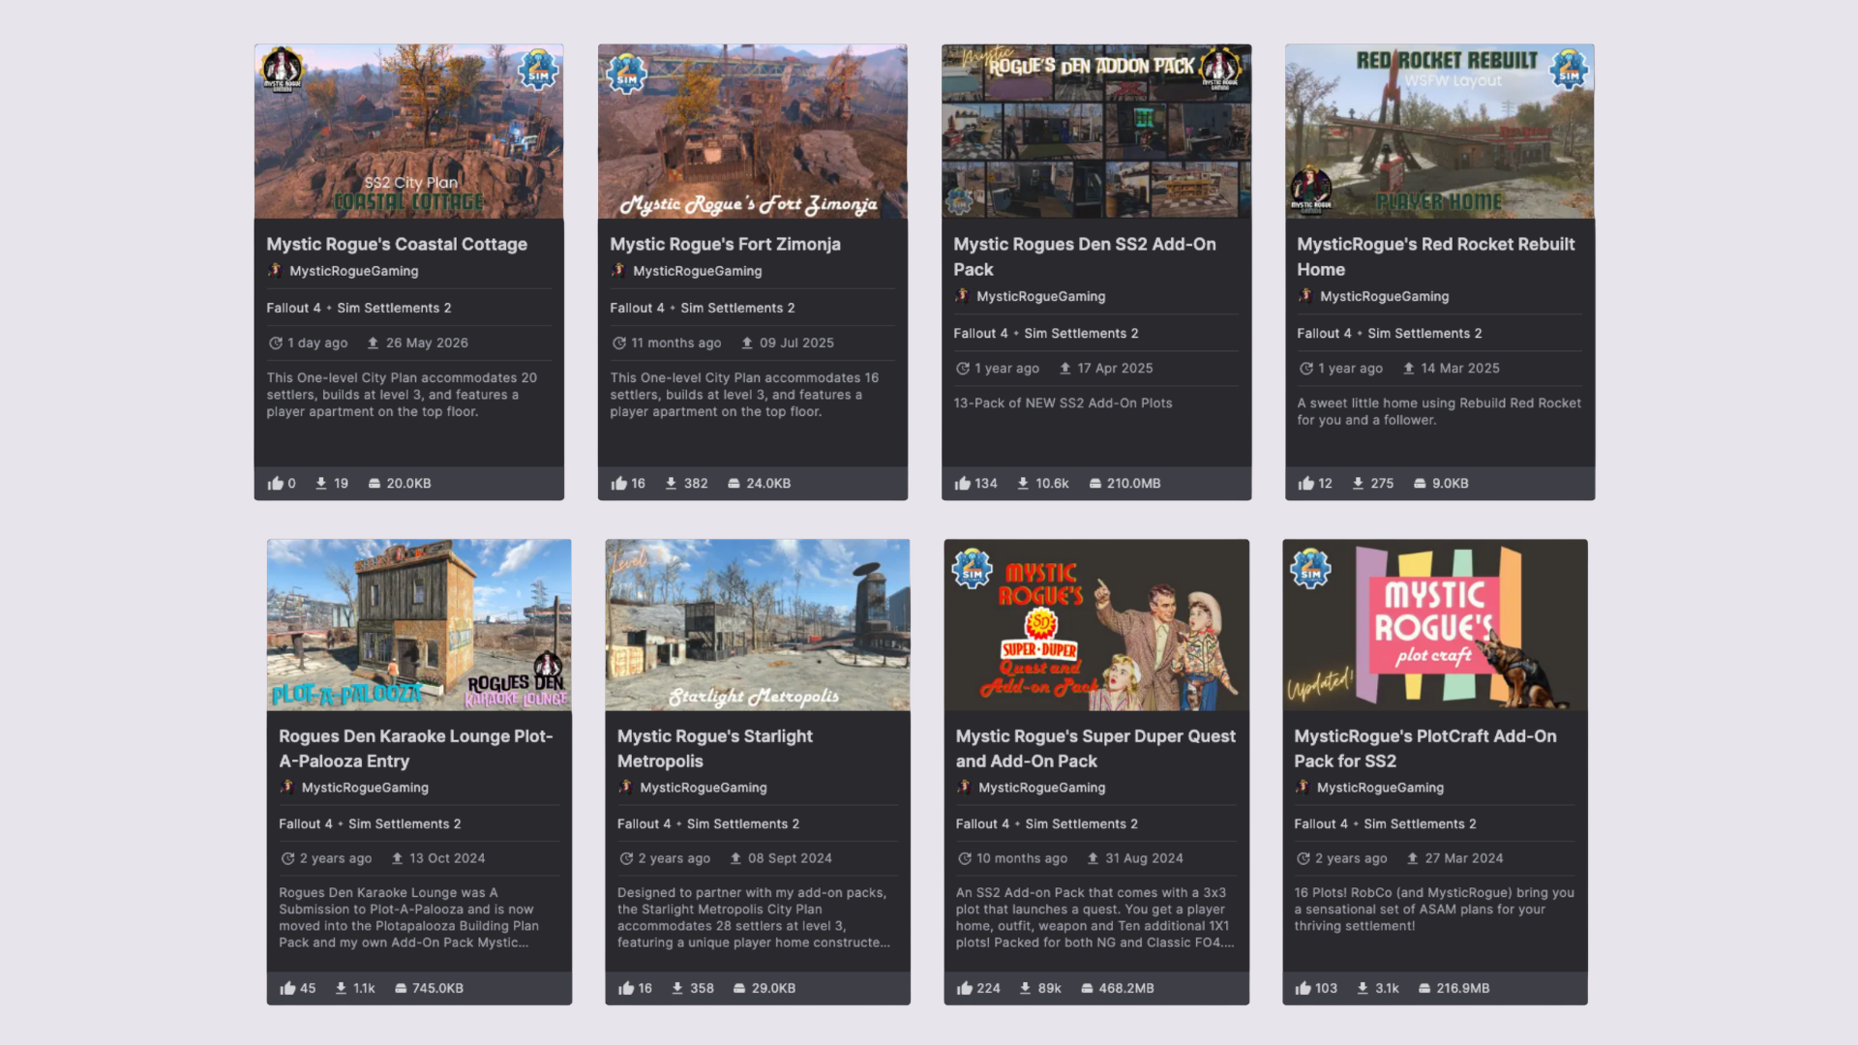Click '14 Mar 2025' upload date text
Image resolution: width=1858 pixels, height=1045 pixels.
pos(1460,368)
